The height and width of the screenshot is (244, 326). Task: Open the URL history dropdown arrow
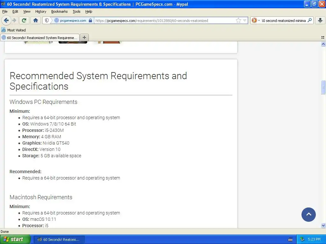[x=245, y=20]
